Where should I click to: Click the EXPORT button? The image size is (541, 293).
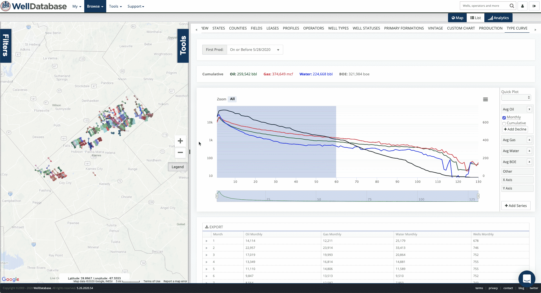[x=214, y=227]
